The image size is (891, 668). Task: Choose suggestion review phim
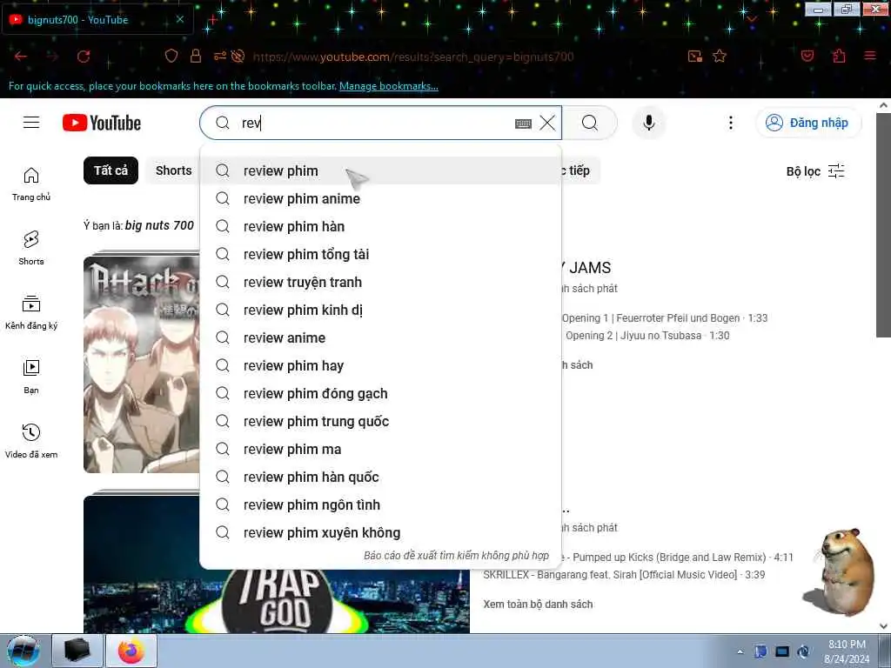click(381, 171)
